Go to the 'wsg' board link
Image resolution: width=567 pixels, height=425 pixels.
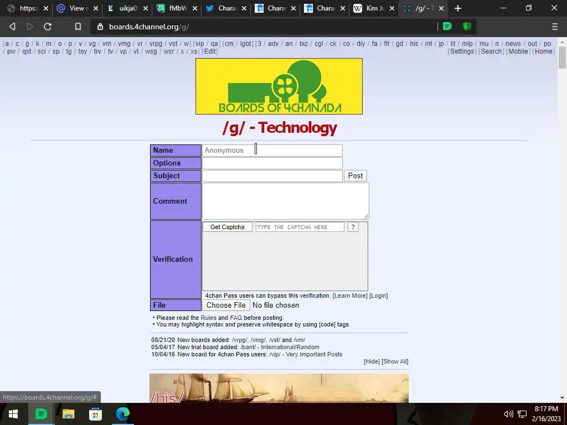click(x=151, y=51)
